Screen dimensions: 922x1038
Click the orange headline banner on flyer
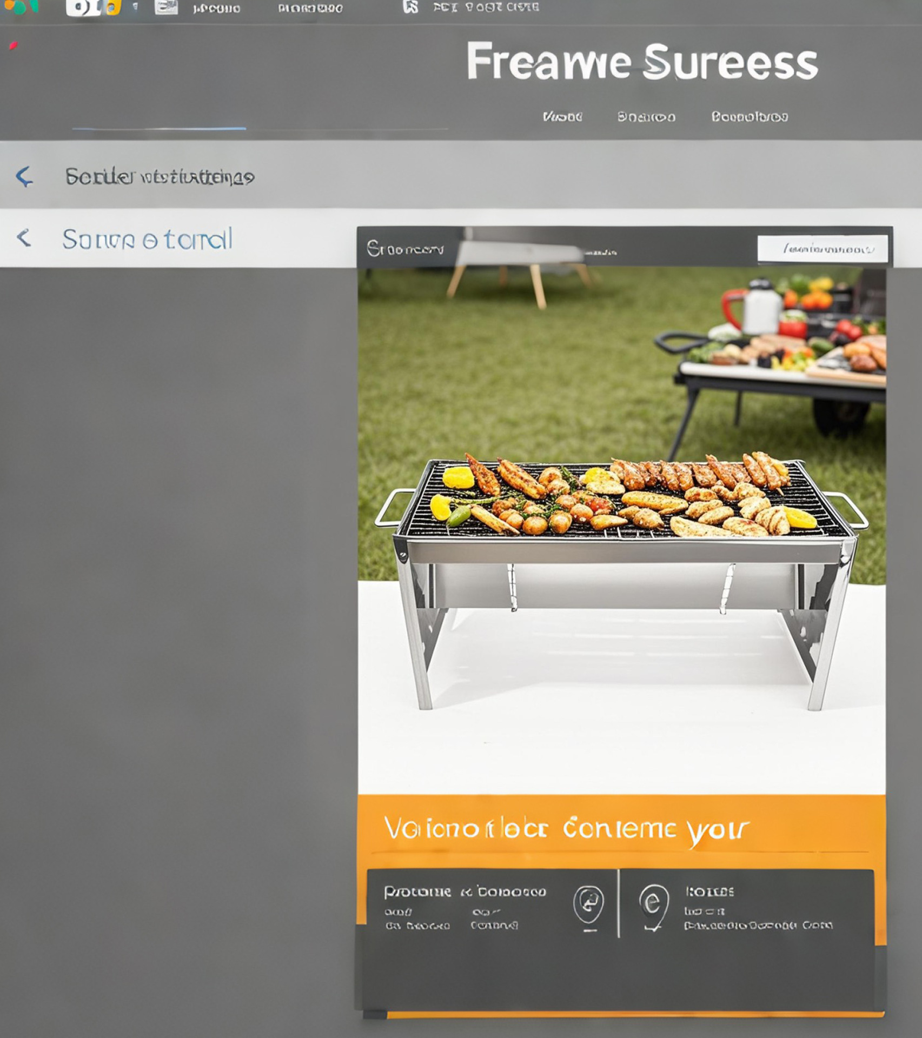(621, 828)
